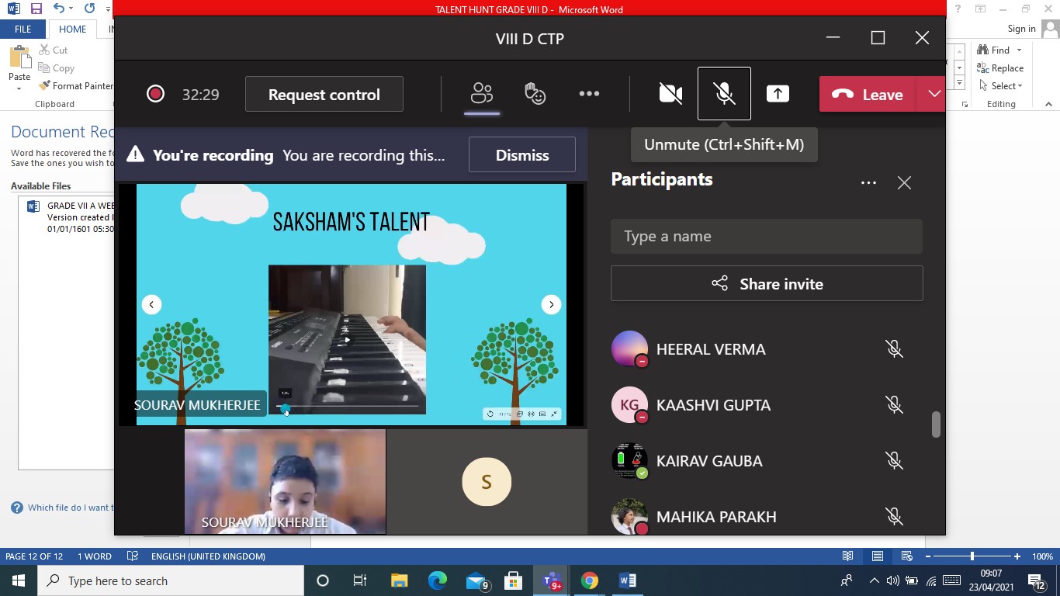Click the exit fullscreen arrows in slide controls
Image resolution: width=1060 pixels, height=596 pixels.
tap(554, 414)
